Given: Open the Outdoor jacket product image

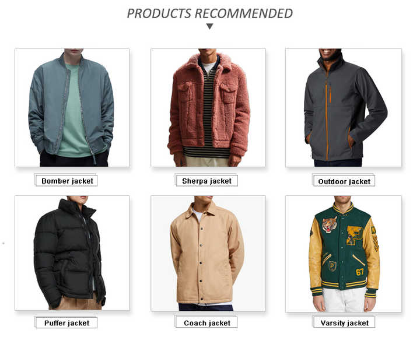Looking at the screenshot, I should (344, 108).
